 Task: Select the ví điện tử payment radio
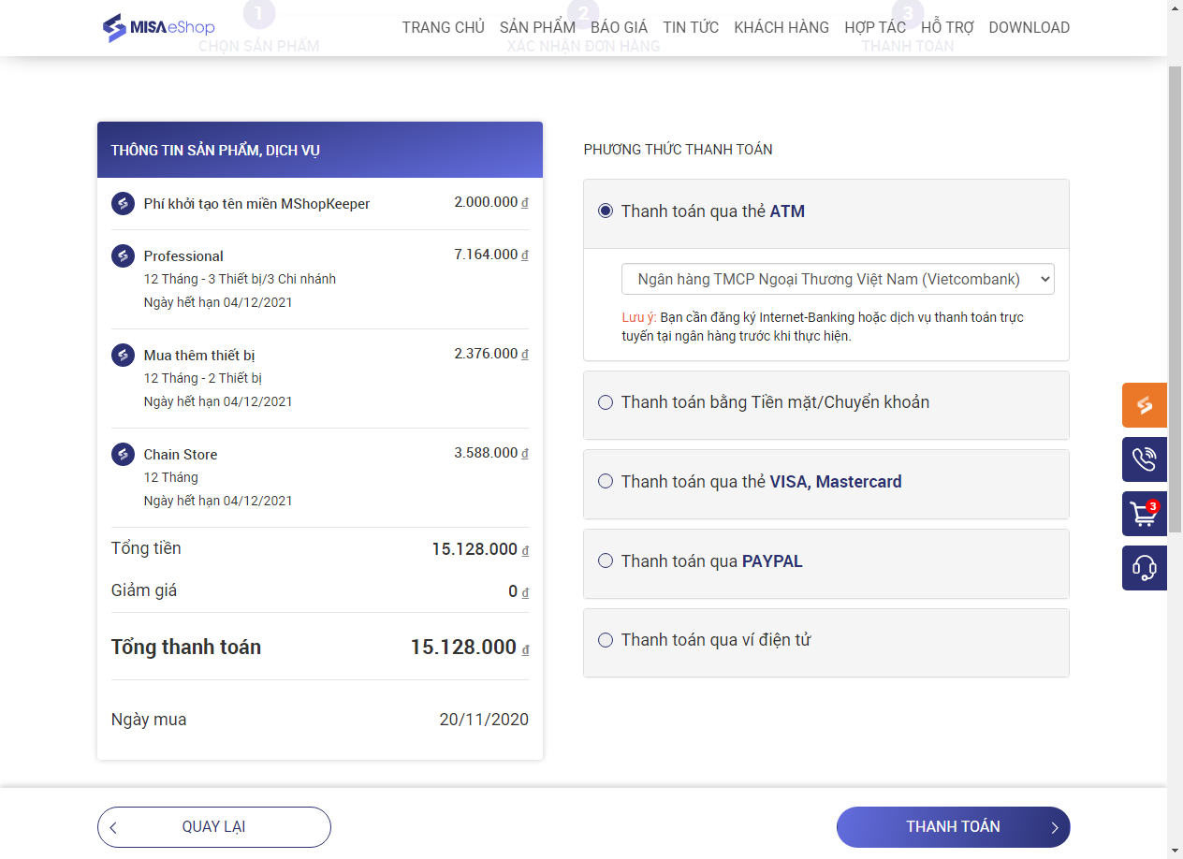(606, 640)
